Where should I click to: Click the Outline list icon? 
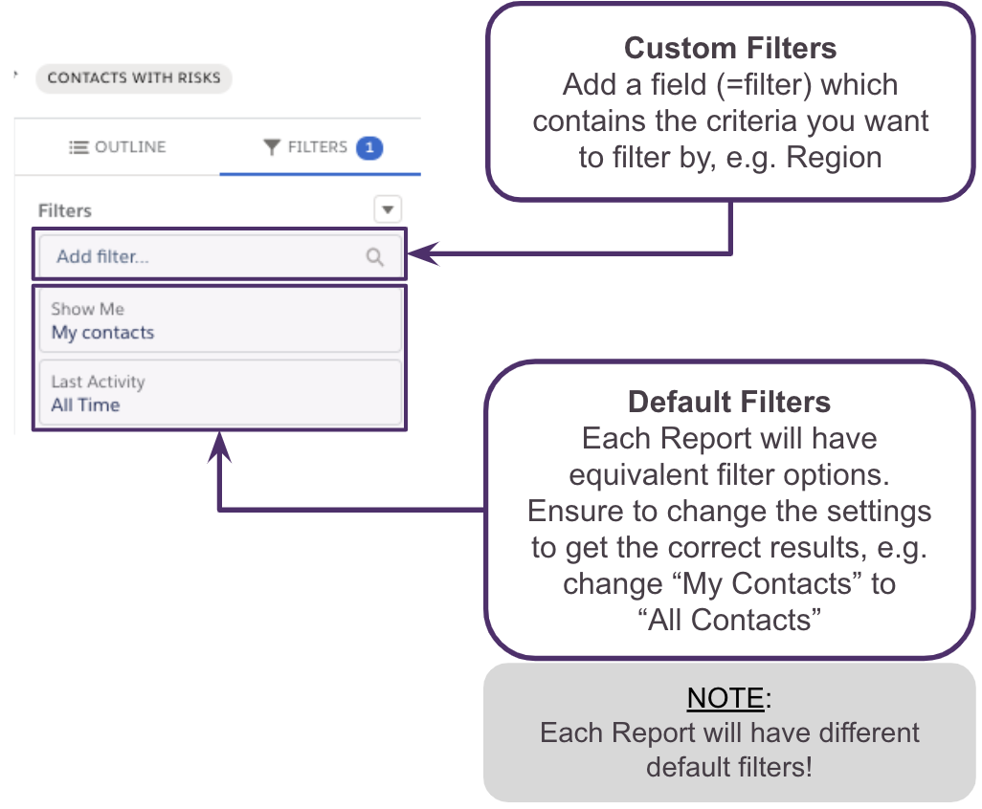pyautogui.click(x=78, y=147)
